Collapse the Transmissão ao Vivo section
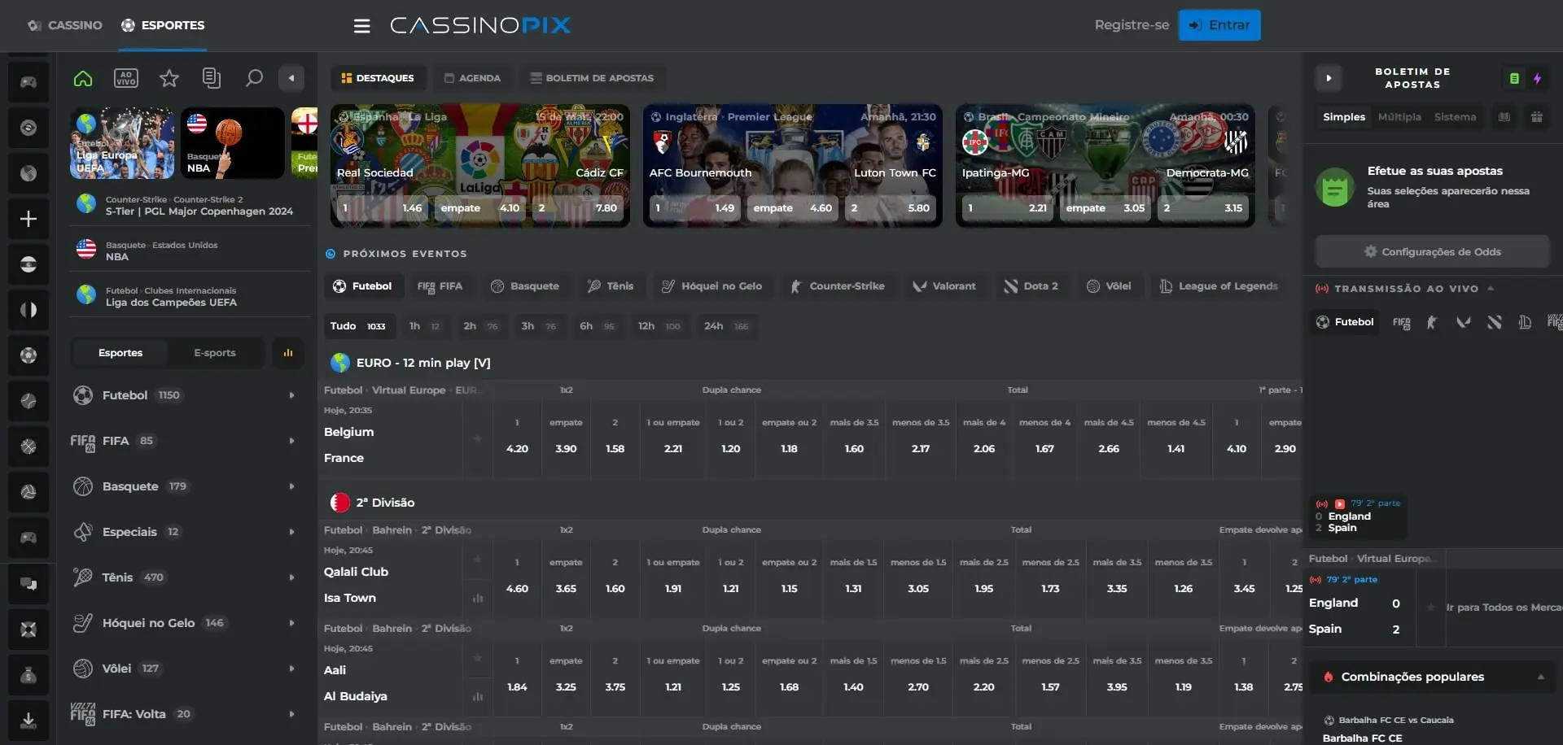Image resolution: width=1563 pixels, height=745 pixels. tap(1492, 288)
